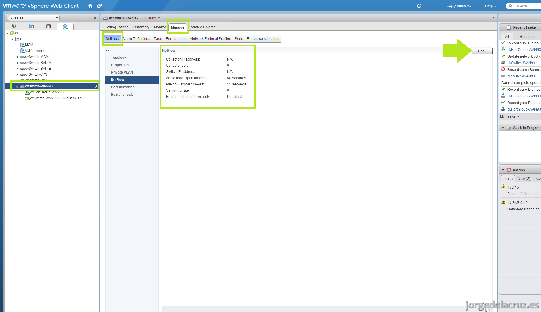Show Running tasks in Recent Tasks
Image resolution: width=541 pixels, height=312 pixels.
click(x=526, y=37)
